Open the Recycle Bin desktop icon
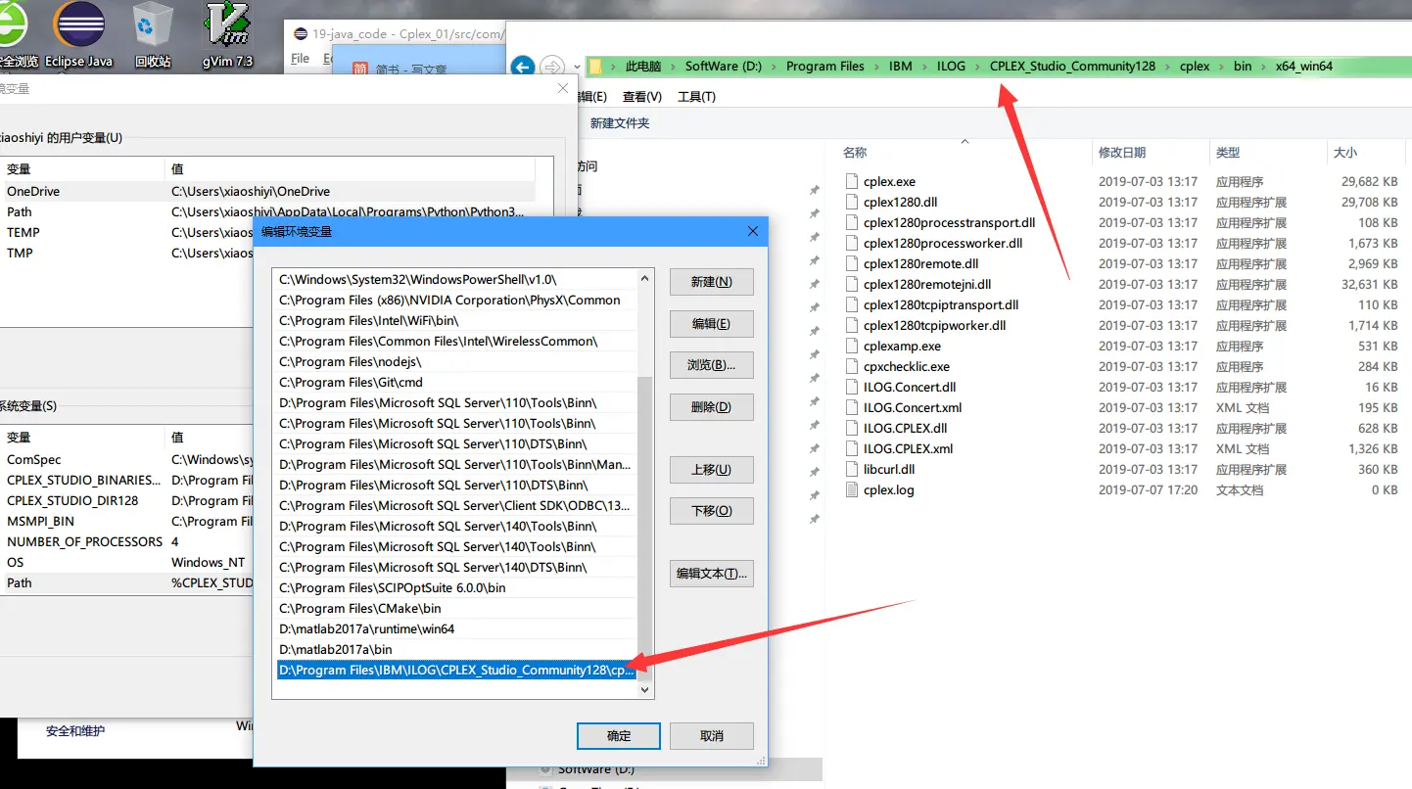 click(x=152, y=34)
